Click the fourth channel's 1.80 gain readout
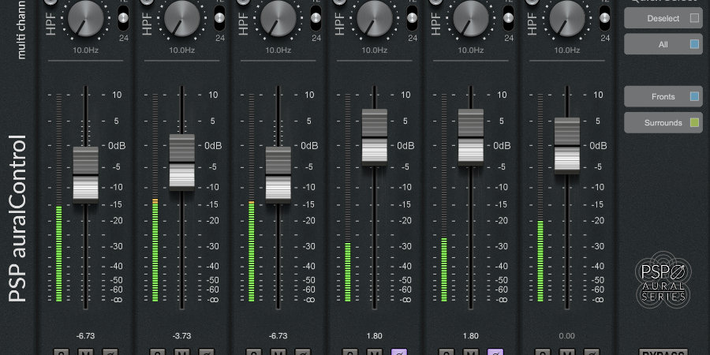Screen dimensions: 710x355 tap(375, 336)
